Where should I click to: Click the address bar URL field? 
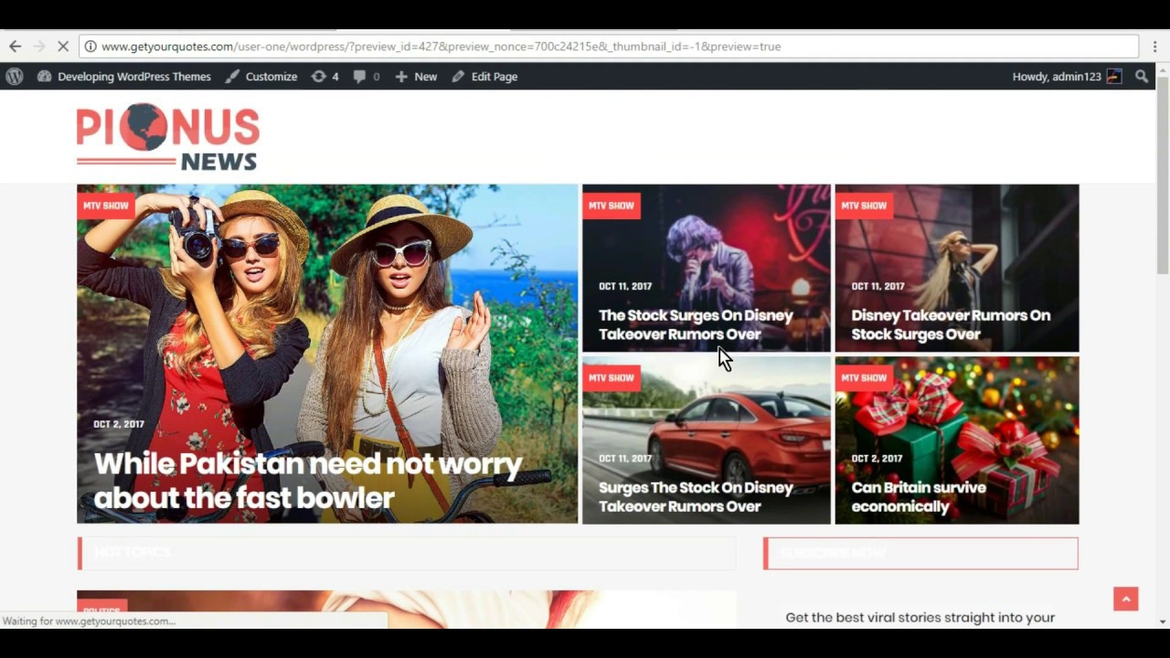click(x=609, y=46)
